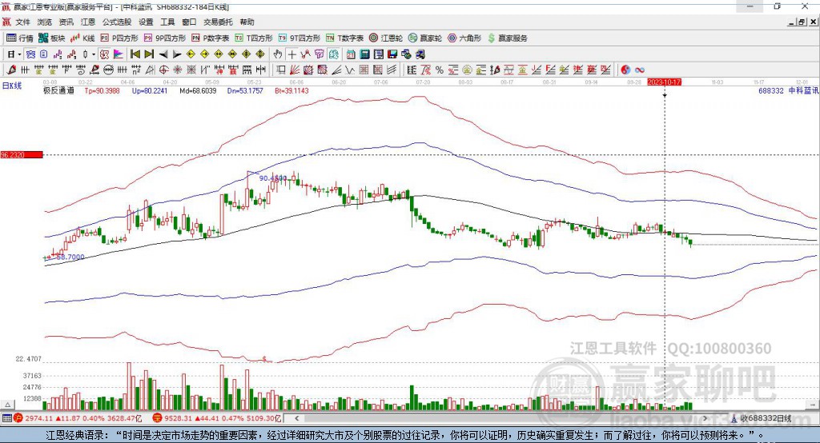Open the calendar date icon

click(351, 54)
